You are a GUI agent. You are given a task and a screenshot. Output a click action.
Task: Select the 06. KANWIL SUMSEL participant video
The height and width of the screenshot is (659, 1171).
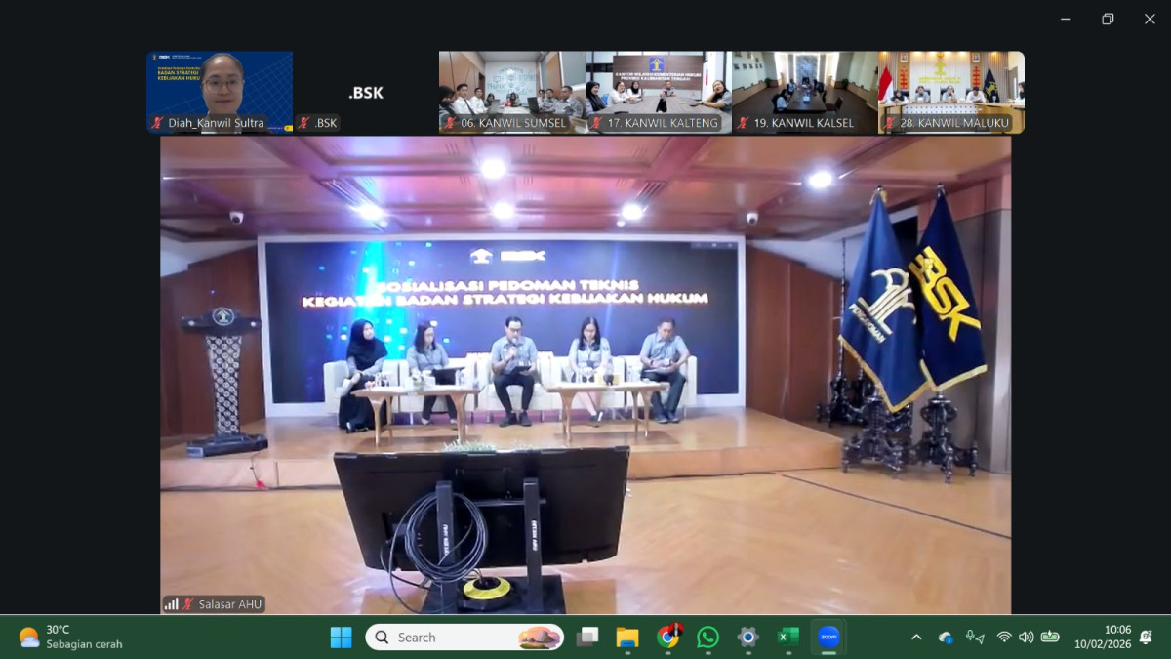[x=511, y=91]
